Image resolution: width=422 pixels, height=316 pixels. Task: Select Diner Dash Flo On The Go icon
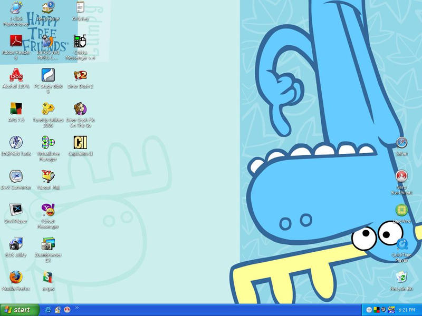80,109
